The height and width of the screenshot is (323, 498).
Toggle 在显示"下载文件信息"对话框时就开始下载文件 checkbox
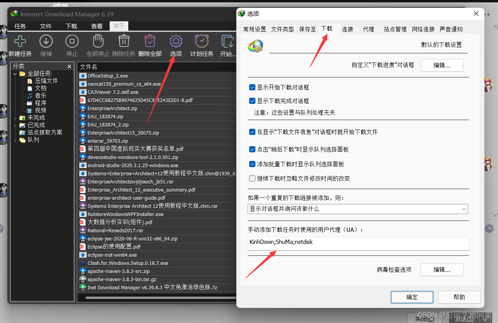click(x=252, y=132)
